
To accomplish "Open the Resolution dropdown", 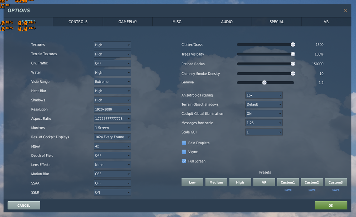I will coord(112,109).
